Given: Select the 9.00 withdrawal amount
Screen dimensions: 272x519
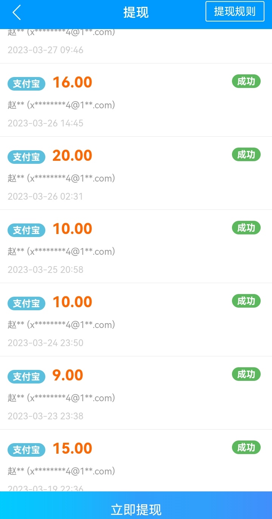Looking at the screenshot, I should (68, 375).
